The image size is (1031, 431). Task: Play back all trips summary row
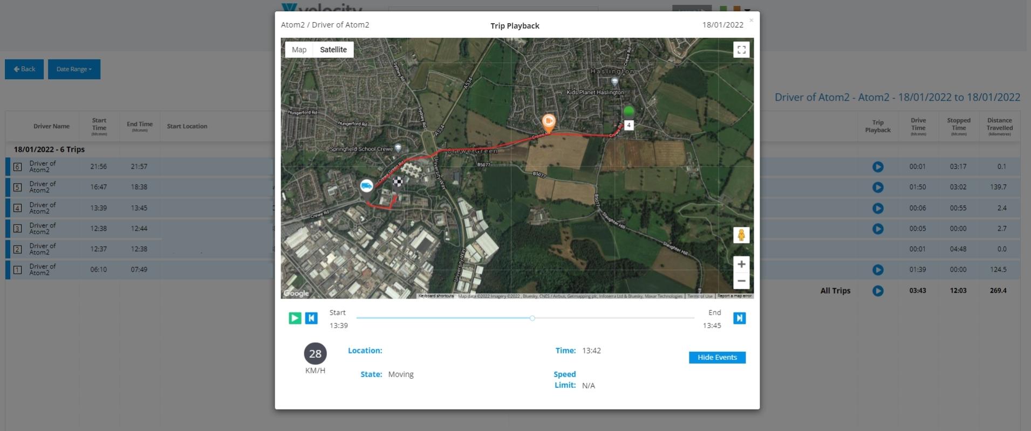click(x=878, y=291)
